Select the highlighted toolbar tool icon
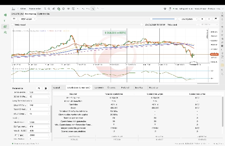The image size is (225, 146). [x=93, y=9]
